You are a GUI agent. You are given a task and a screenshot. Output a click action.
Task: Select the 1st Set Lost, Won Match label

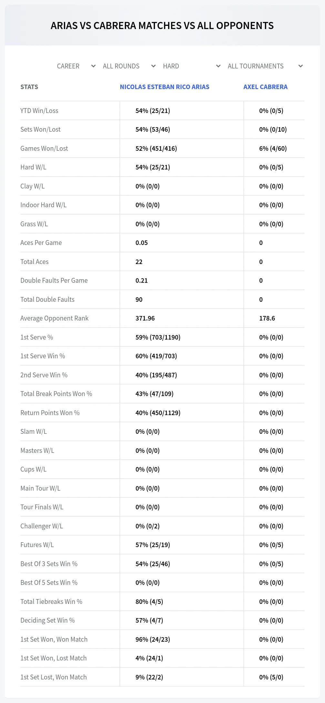click(x=54, y=677)
